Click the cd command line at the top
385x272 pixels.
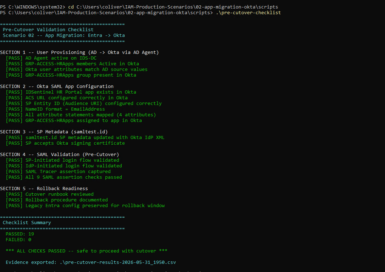[x=139, y=7]
